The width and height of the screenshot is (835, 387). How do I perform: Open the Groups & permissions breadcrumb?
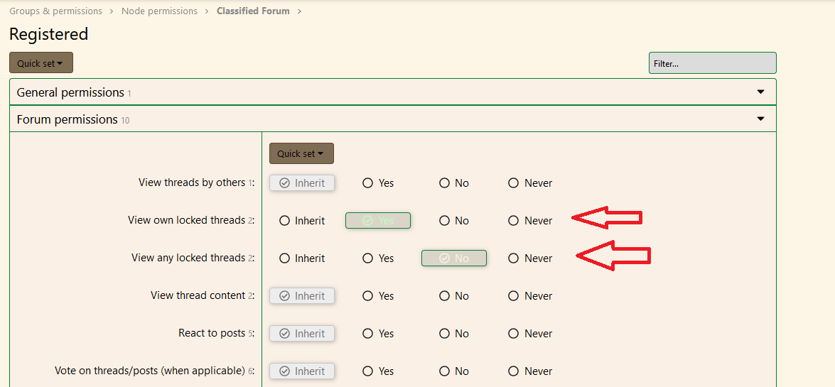click(56, 11)
